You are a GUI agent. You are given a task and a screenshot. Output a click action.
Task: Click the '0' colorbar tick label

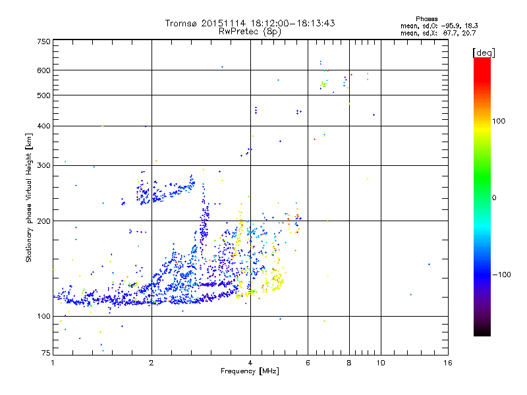(494, 198)
